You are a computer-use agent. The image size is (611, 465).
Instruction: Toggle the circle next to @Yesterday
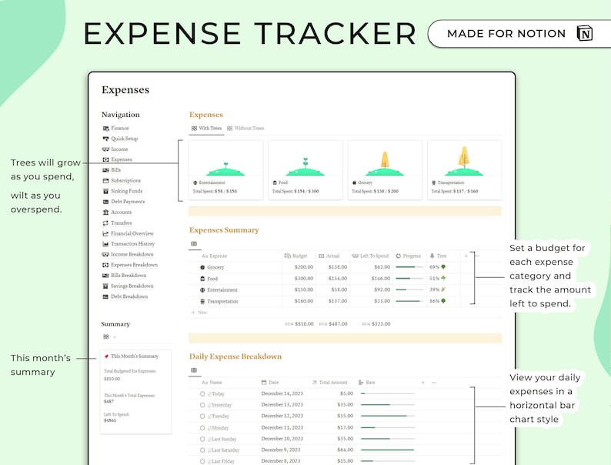click(x=202, y=406)
